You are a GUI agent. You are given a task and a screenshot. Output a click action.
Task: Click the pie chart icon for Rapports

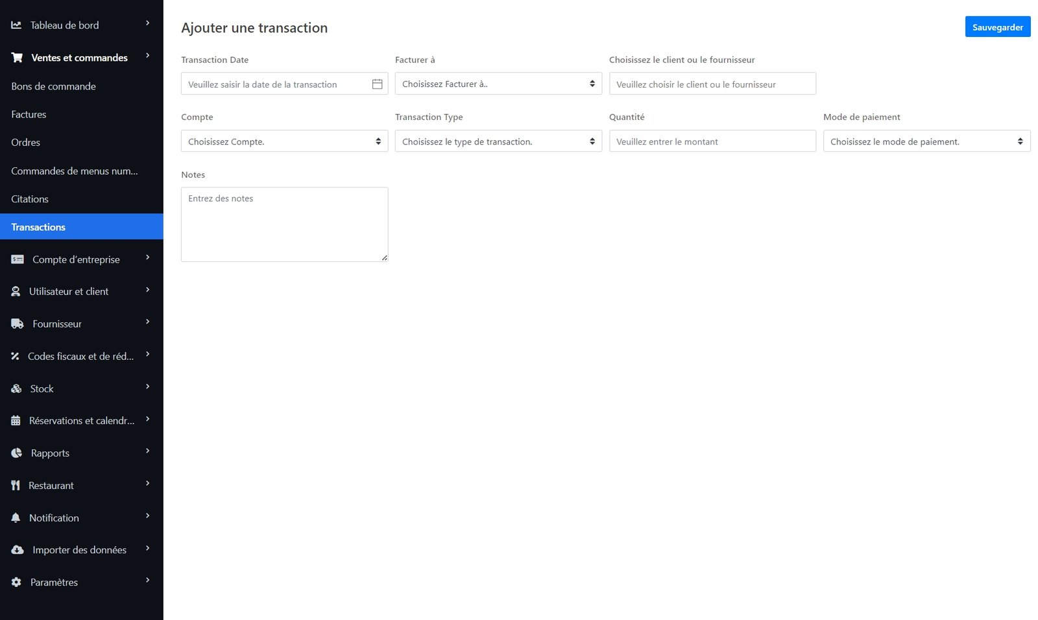[x=17, y=453]
